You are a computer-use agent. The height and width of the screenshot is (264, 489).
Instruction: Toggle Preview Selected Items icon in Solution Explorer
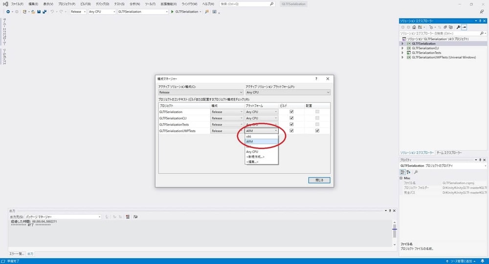tap(465, 27)
